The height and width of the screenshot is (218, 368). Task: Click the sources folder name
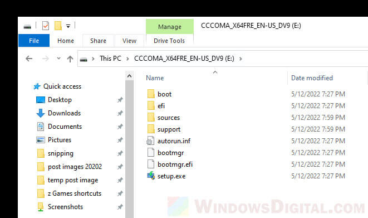pos(169,118)
